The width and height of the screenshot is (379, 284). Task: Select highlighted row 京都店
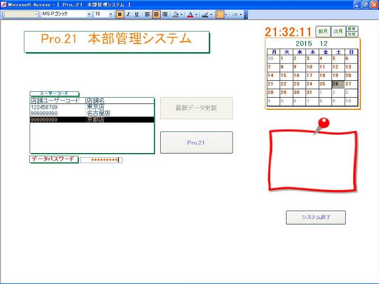pos(92,120)
